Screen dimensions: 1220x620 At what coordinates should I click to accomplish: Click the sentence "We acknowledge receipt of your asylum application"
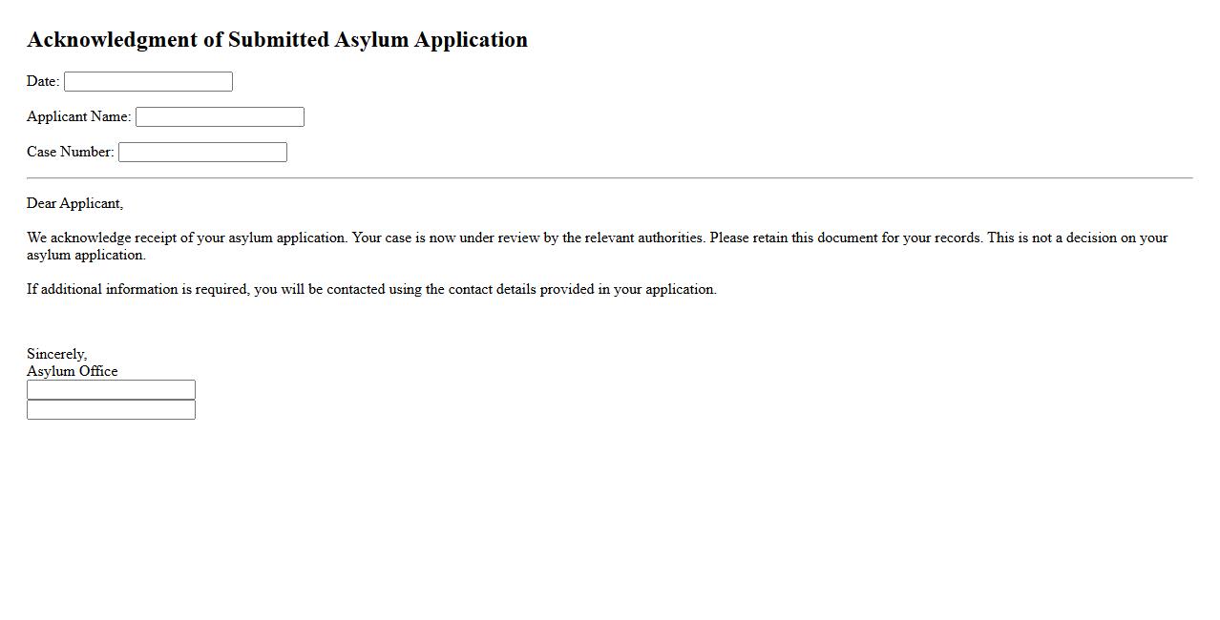click(x=186, y=238)
